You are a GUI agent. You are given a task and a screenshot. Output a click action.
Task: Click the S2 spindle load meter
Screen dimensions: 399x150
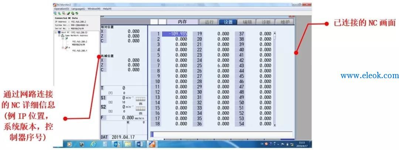click(140, 109)
